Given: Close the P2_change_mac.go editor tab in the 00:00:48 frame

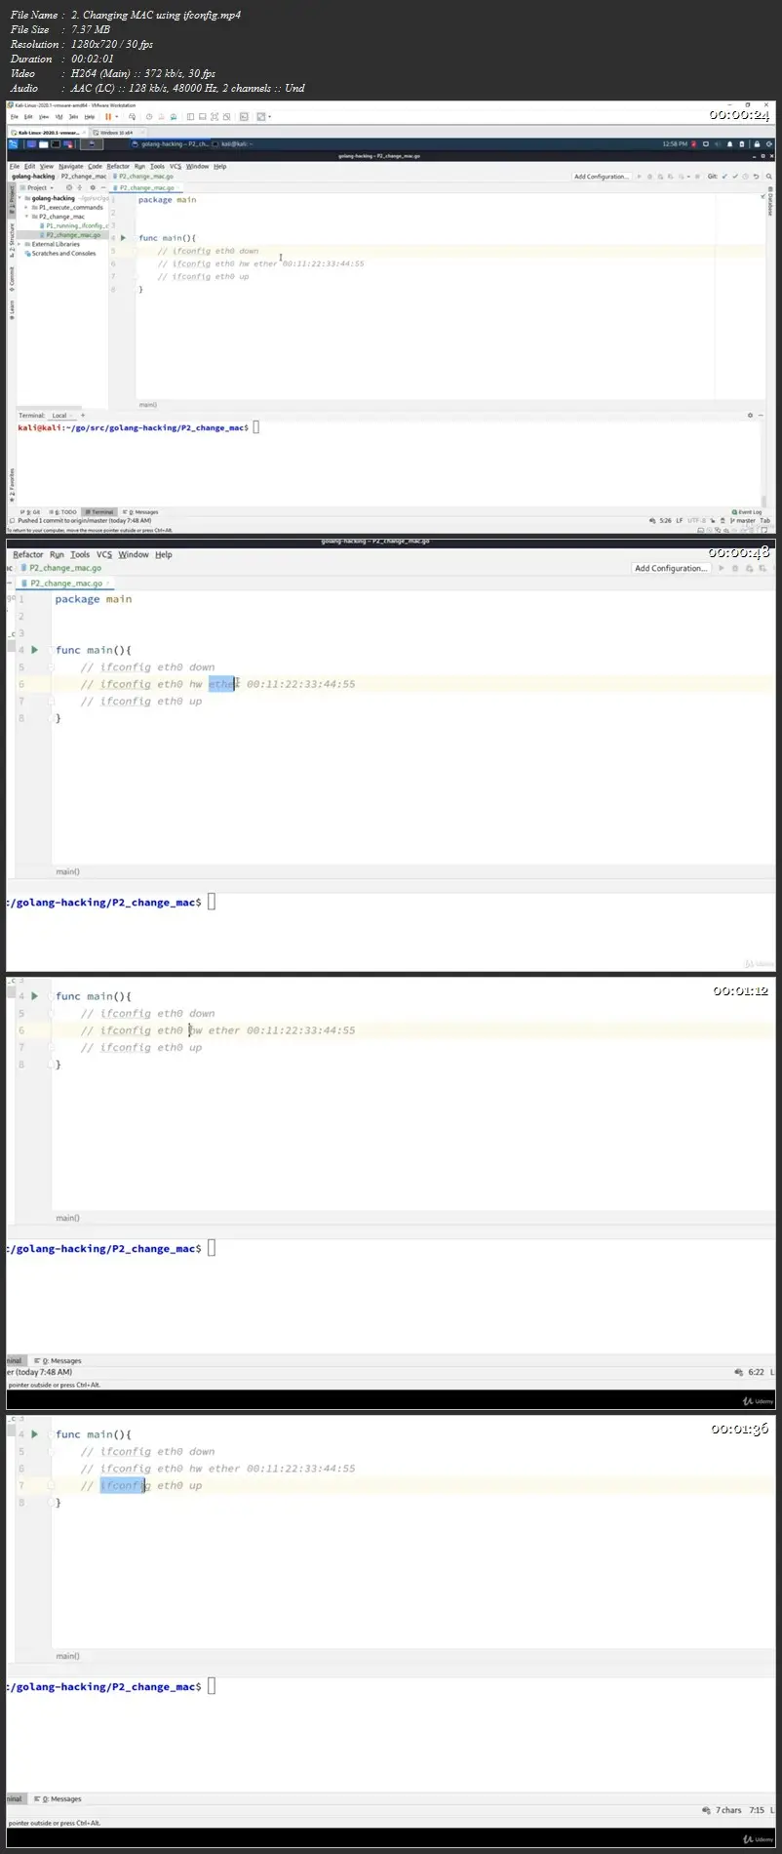Looking at the screenshot, I should pyautogui.click(x=108, y=584).
